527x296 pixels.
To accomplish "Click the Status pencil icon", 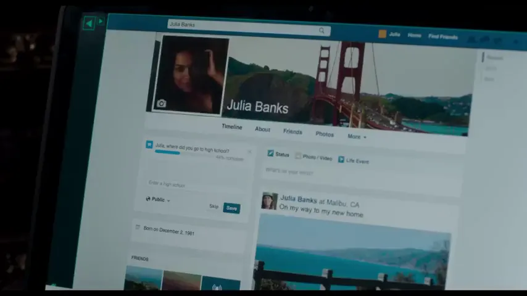I will click(270, 153).
